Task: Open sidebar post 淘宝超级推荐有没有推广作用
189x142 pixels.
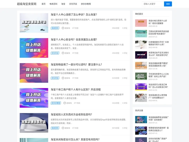Action: [x=159, y=119]
